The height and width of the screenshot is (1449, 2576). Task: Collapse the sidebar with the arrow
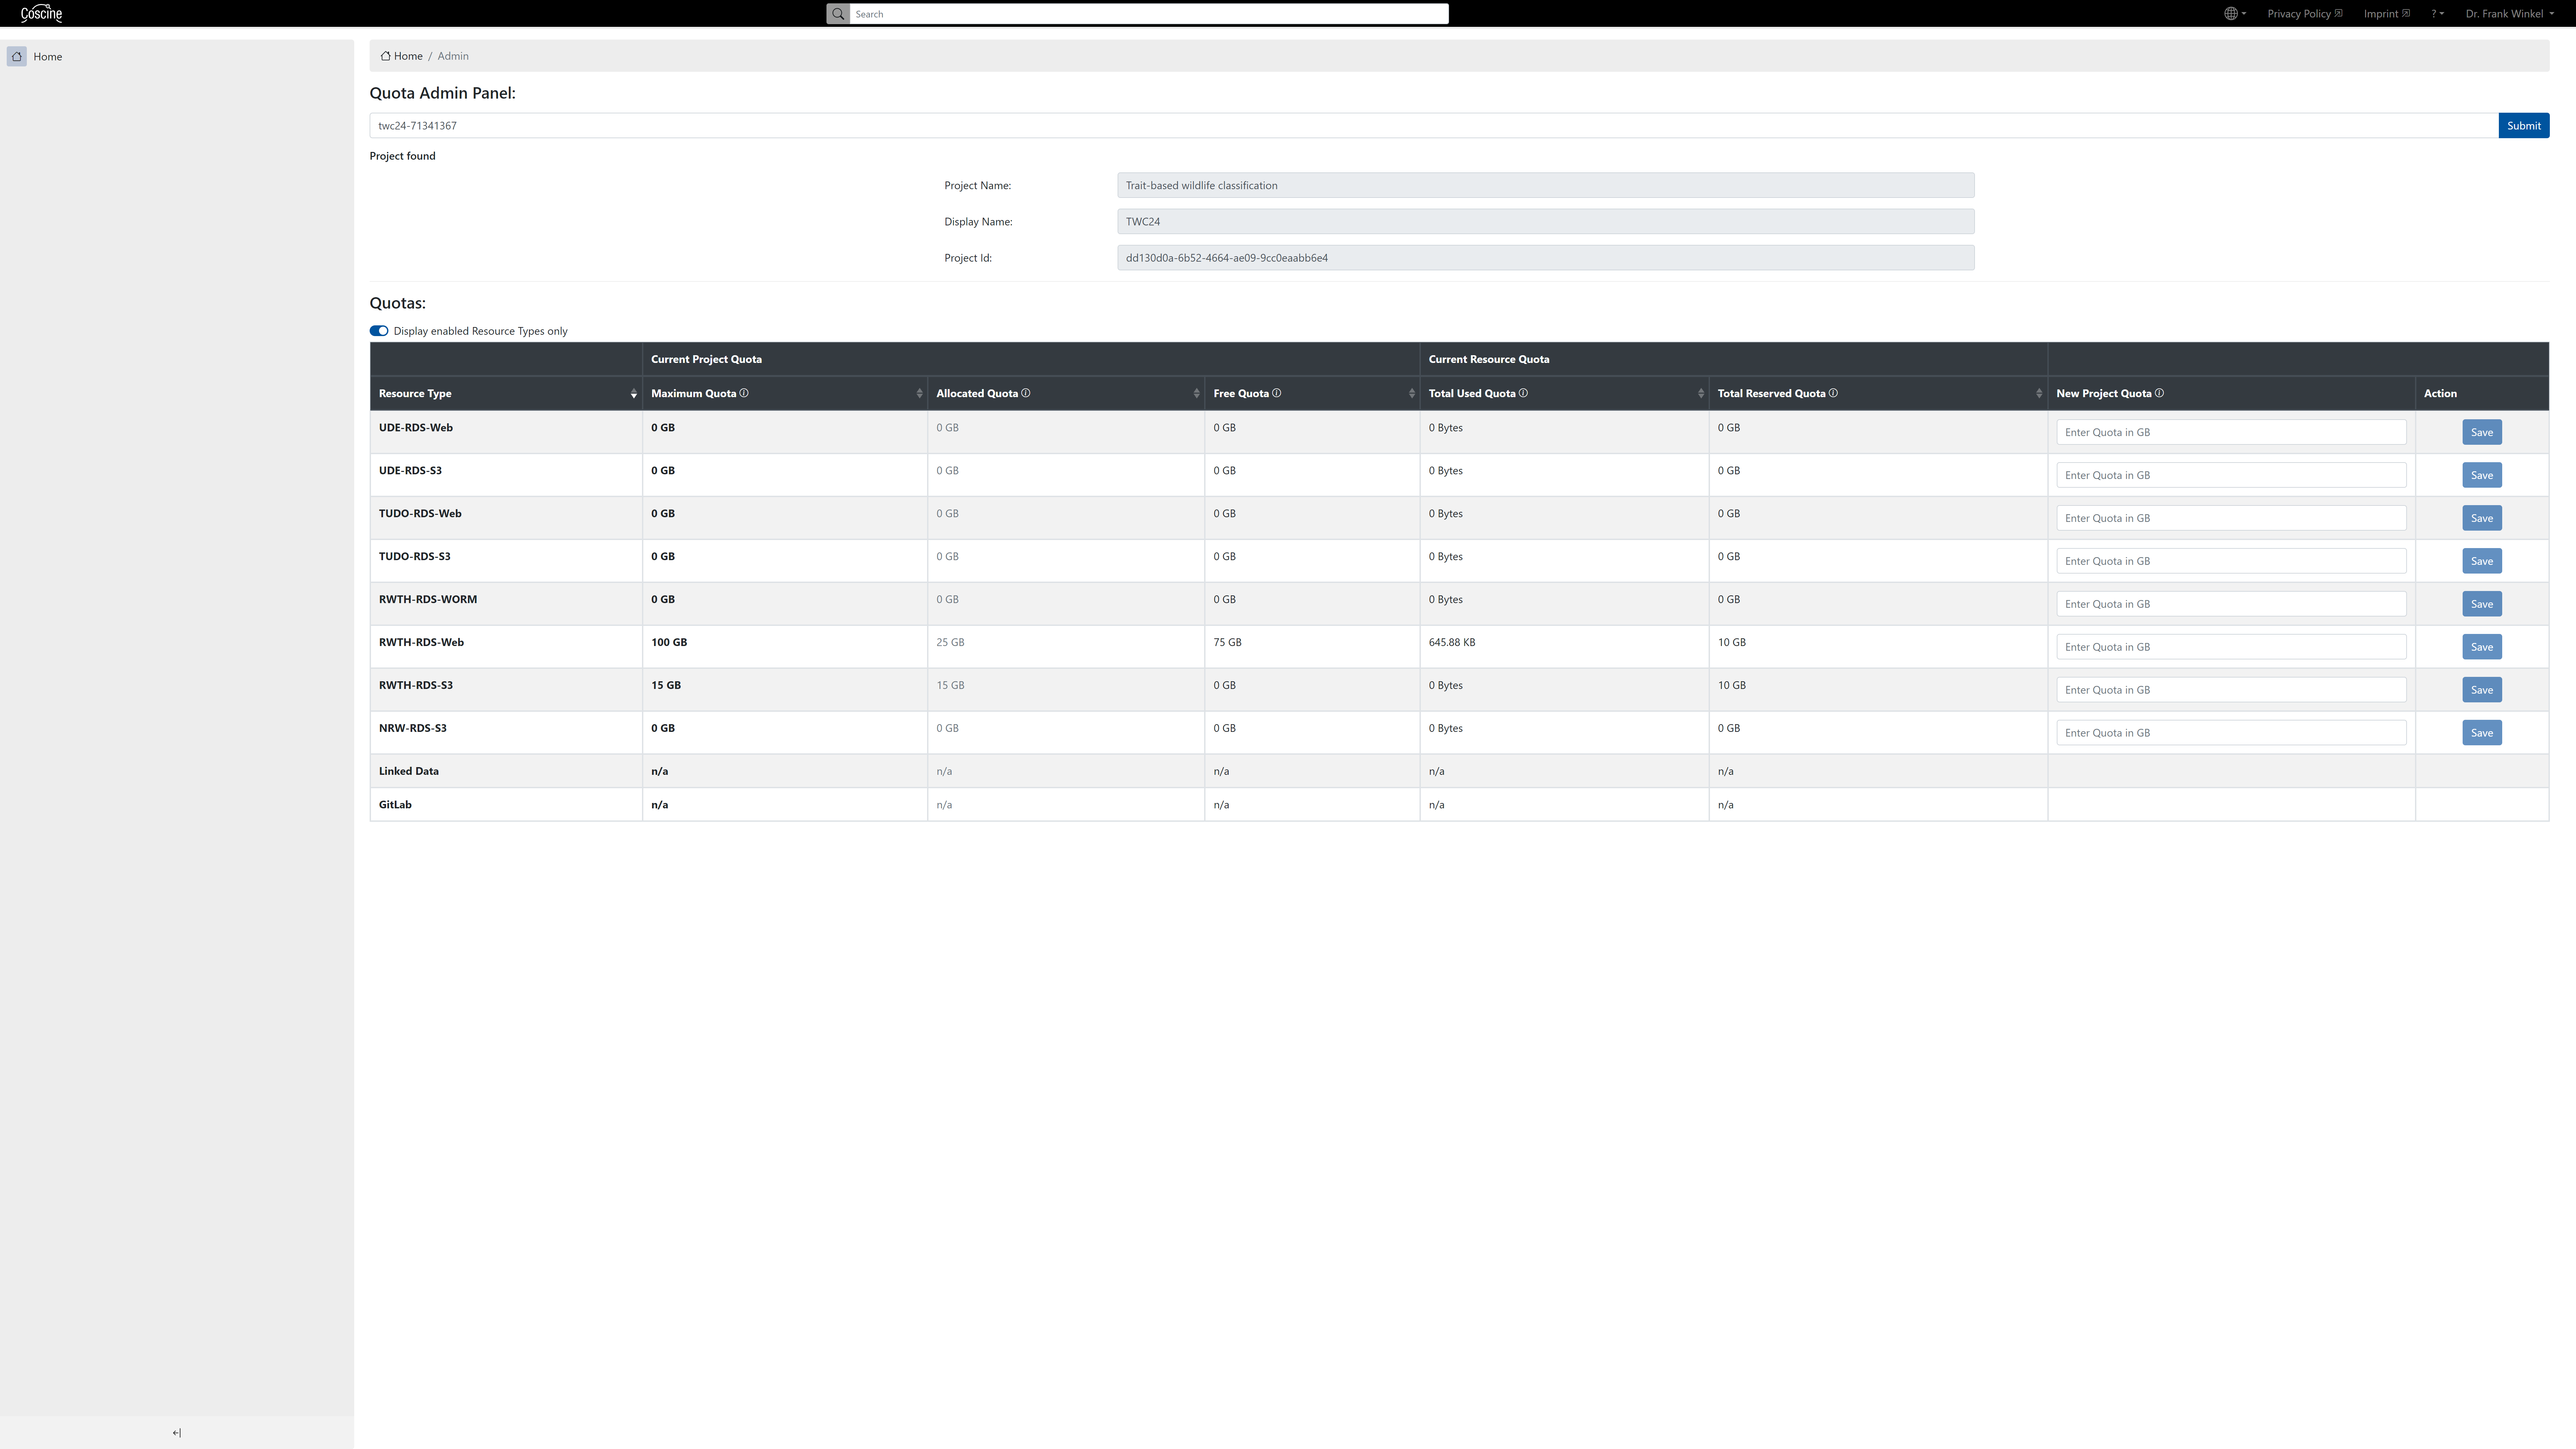click(x=177, y=1433)
